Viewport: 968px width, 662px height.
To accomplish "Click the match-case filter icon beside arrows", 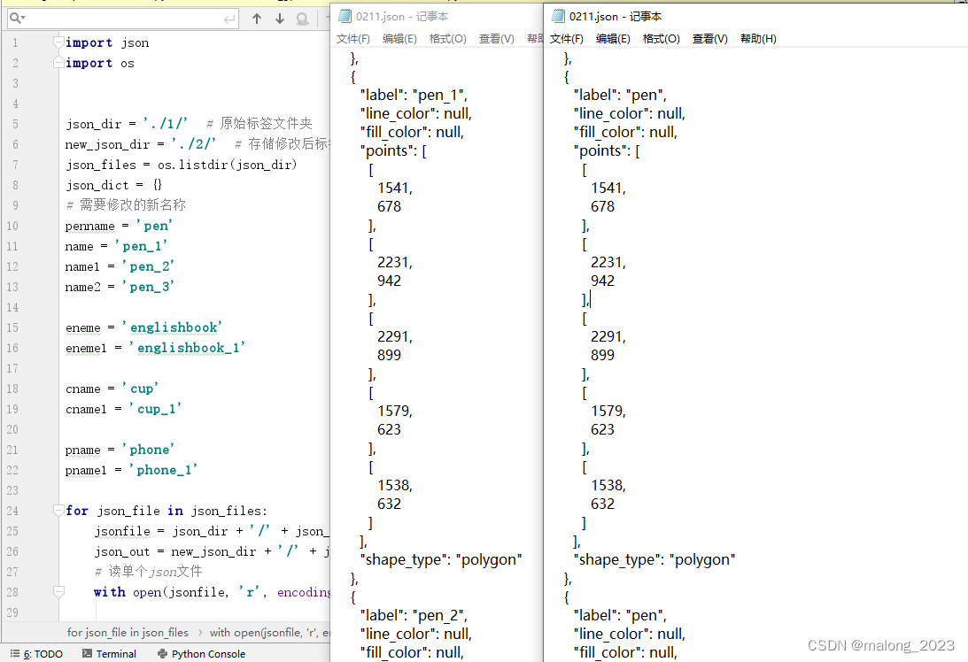I will coord(301,17).
